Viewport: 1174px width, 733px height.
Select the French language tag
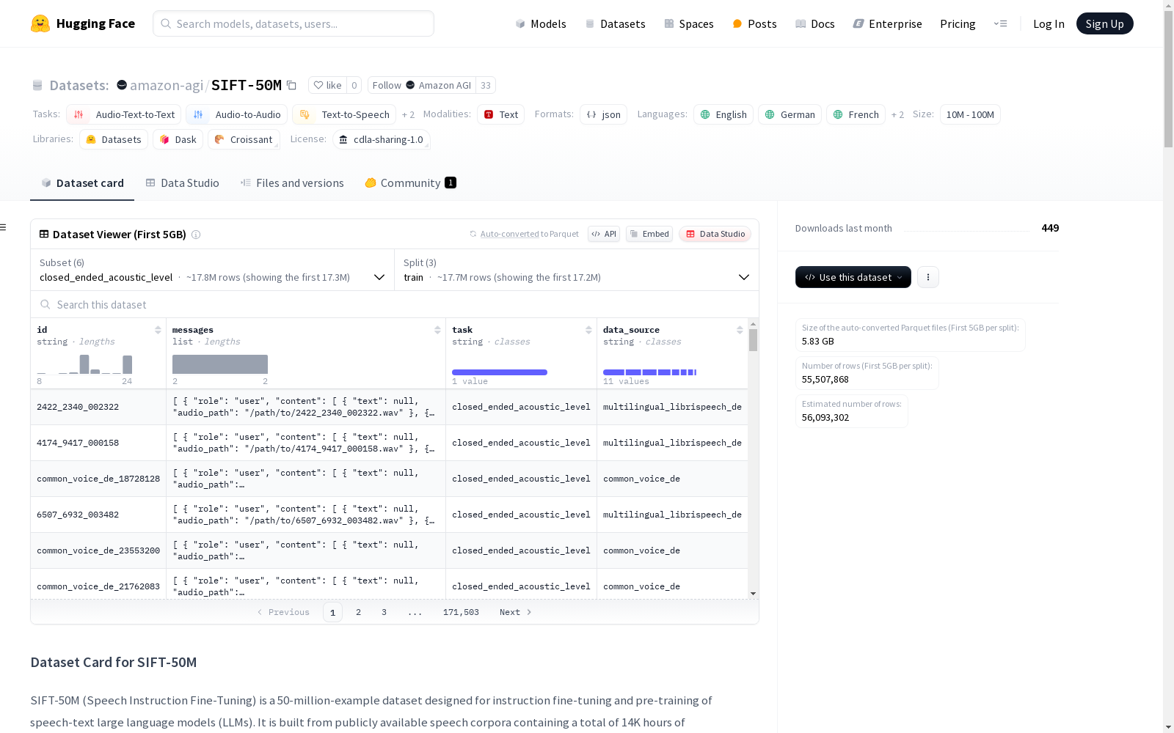coord(856,114)
